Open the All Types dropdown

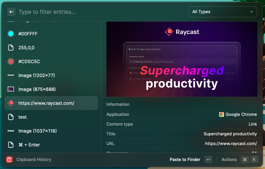(223, 12)
